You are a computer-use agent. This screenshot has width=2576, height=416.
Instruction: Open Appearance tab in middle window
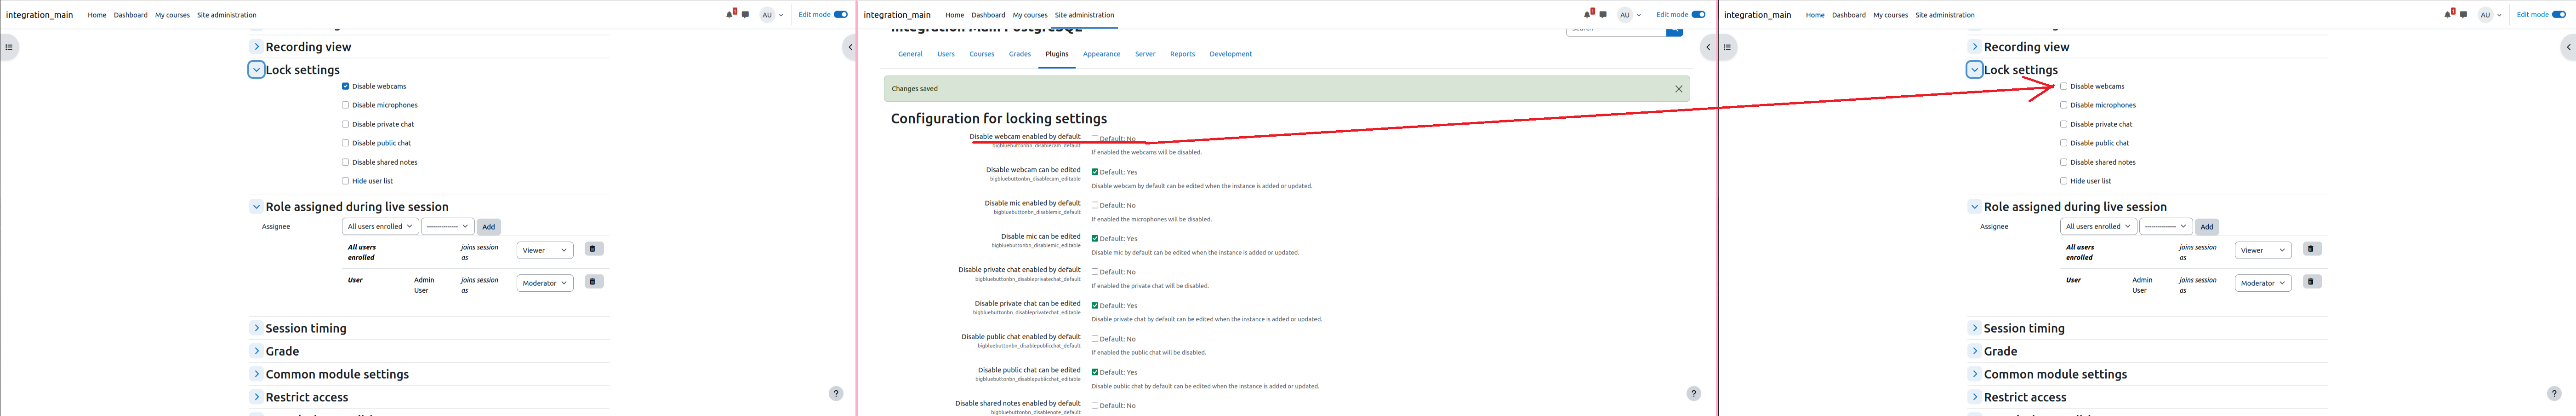pos(1102,54)
